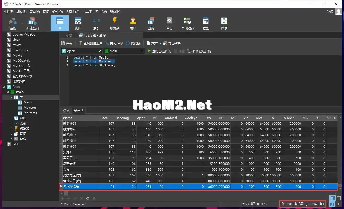Click the user avatar icon beside 登录
Viewport: 344px width, 209px height.
pos(339,11)
